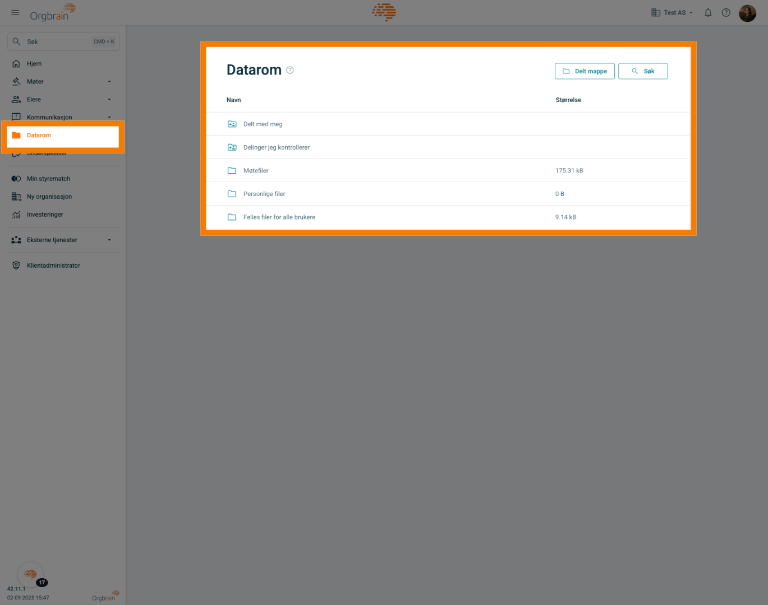Open the Delinger jeg kontrollerer folder
The height and width of the screenshot is (605, 768).
448,147
